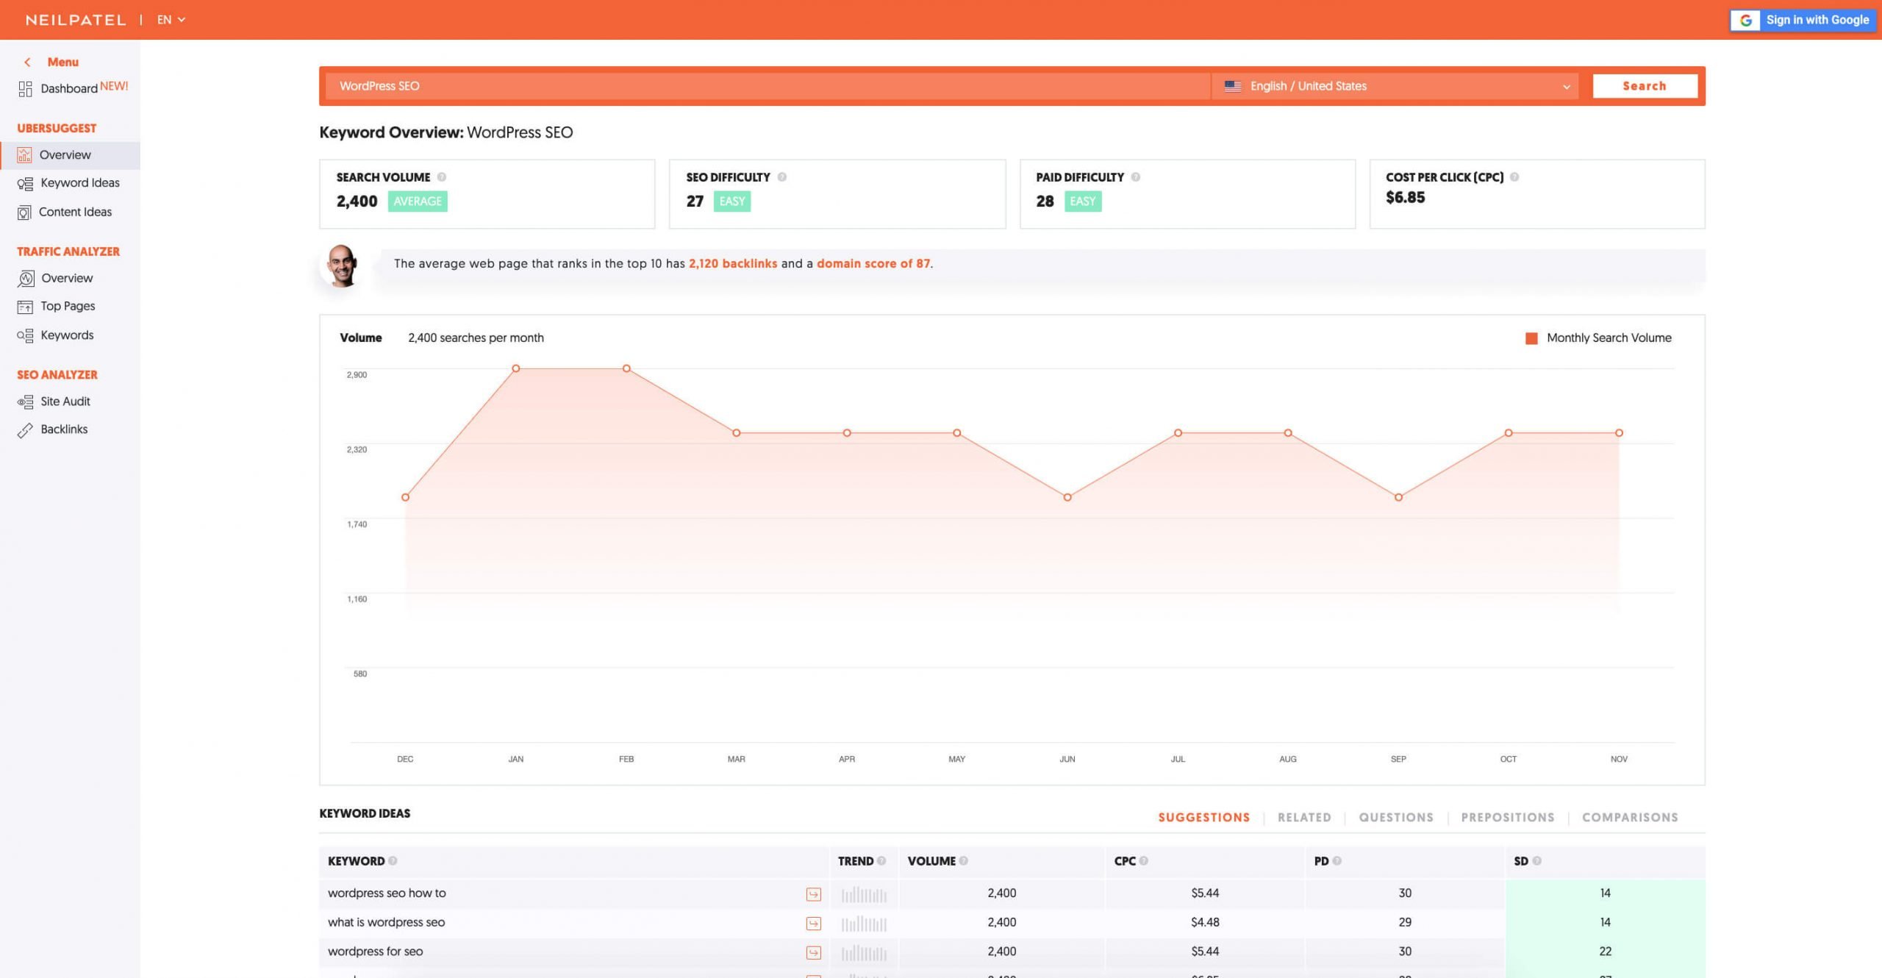The height and width of the screenshot is (978, 1882).
Task: Click help icon beside KEYWORD column header
Action: point(393,861)
